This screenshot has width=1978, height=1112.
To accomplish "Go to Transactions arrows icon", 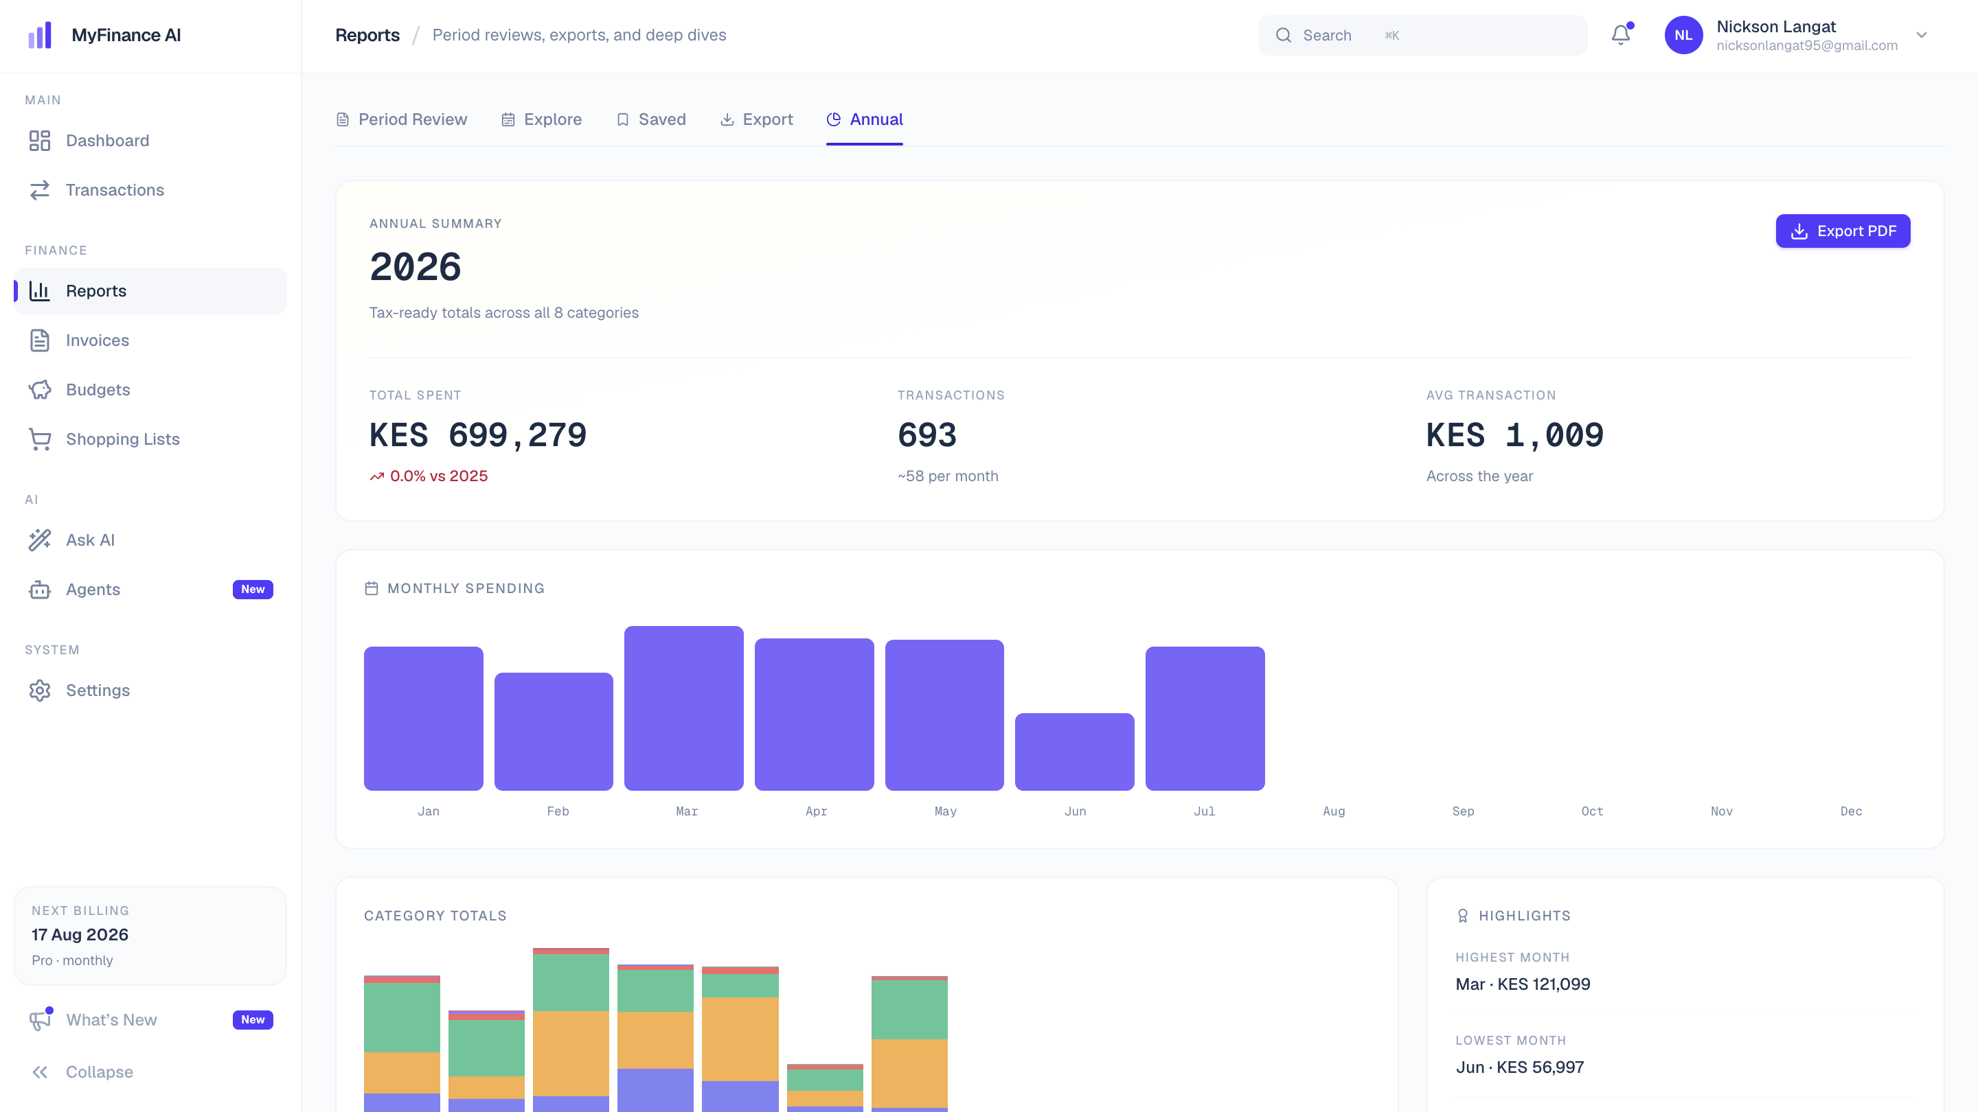I will pyautogui.click(x=40, y=190).
